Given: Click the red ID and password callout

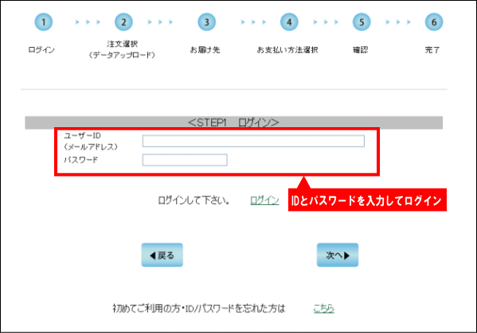Looking at the screenshot, I should [x=367, y=199].
